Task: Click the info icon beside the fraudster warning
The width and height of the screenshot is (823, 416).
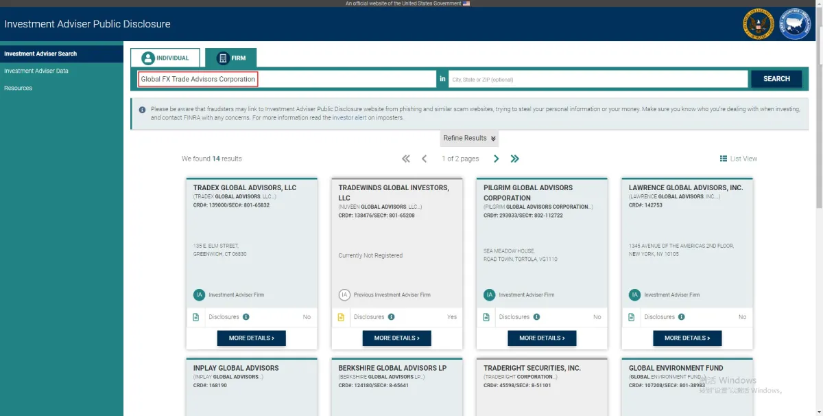Action: point(142,109)
